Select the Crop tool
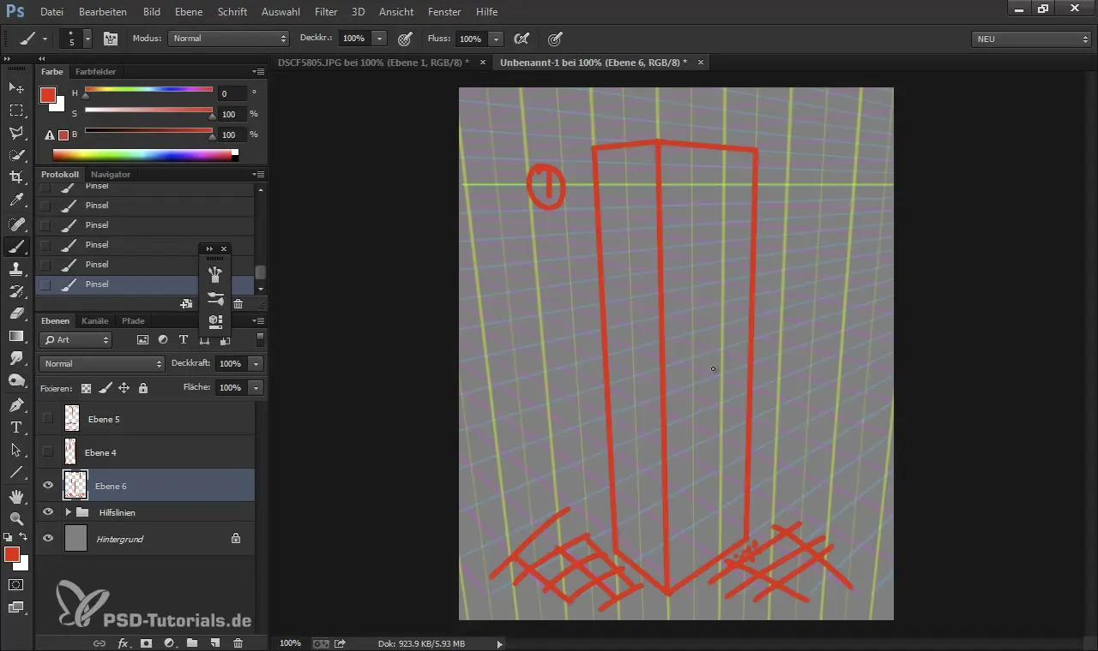1098x651 pixels. click(x=16, y=177)
